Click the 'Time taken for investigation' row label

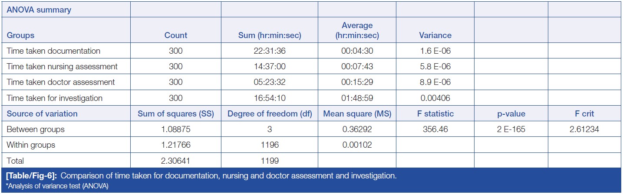coord(54,98)
